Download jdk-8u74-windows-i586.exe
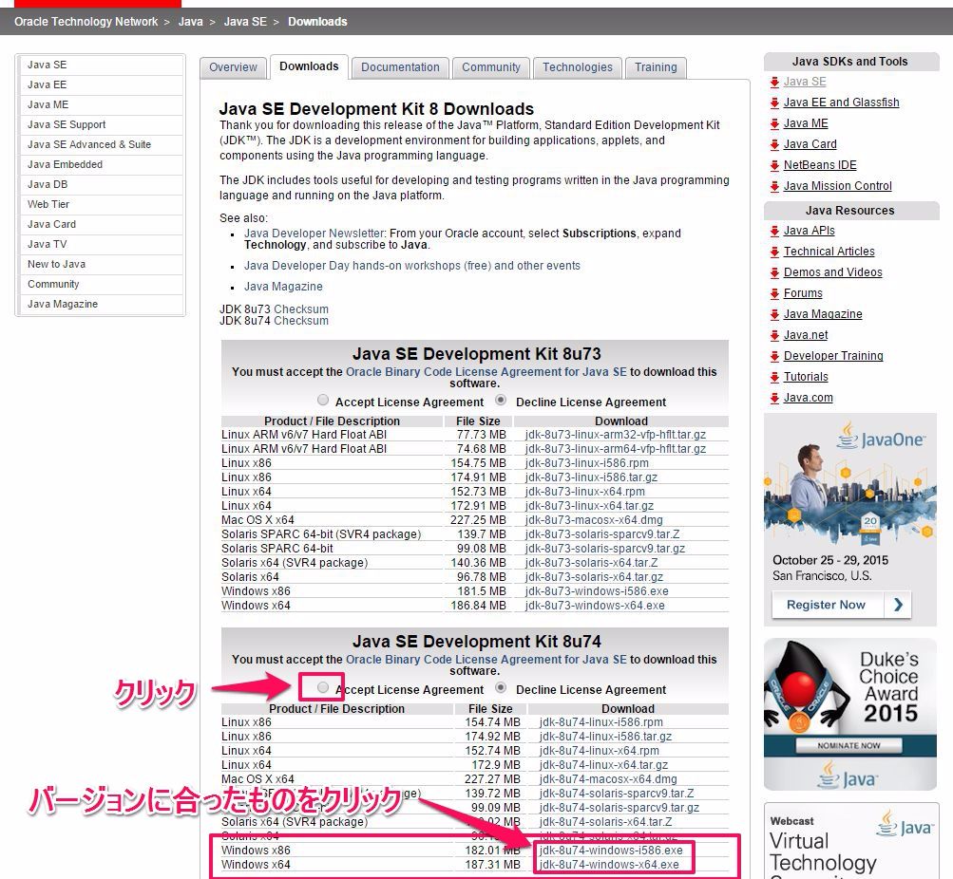953x879 pixels. click(x=610, y=851)
